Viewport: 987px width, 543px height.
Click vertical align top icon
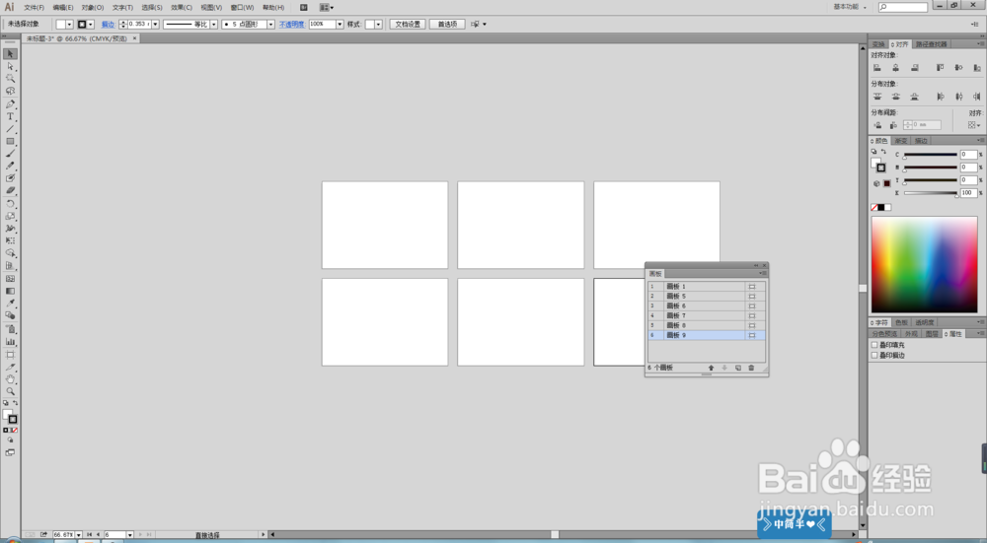point(940,68)
